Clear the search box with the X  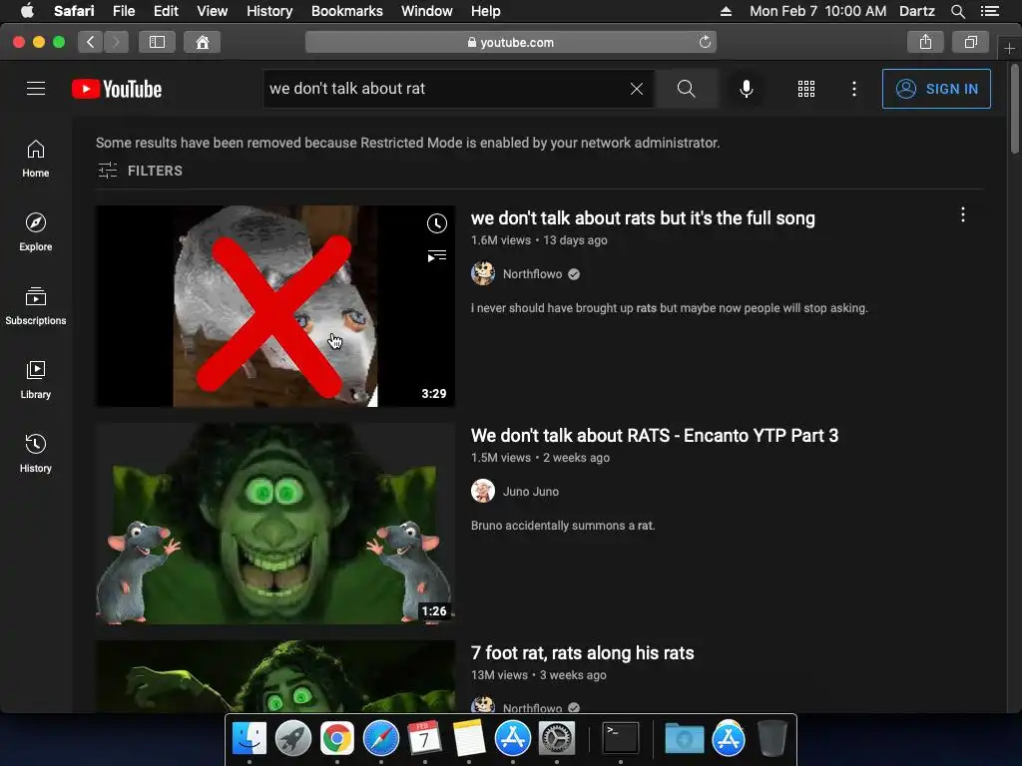click(x=637, y=89)
